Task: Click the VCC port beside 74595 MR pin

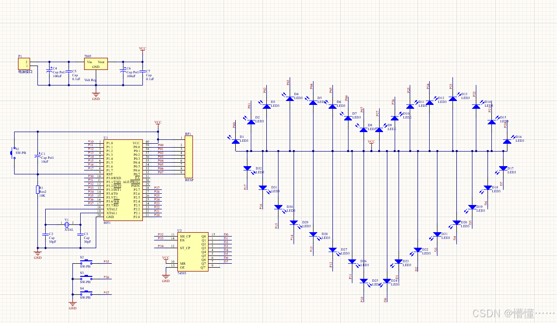Action: 166,259
